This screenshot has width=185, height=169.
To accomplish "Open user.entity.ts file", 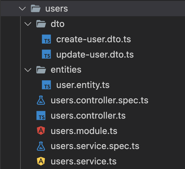I will 83,85.
